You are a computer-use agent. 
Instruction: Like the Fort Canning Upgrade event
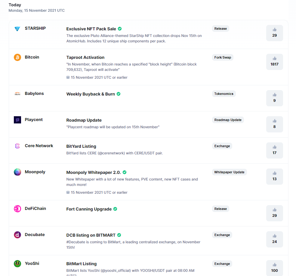[274, 213]
